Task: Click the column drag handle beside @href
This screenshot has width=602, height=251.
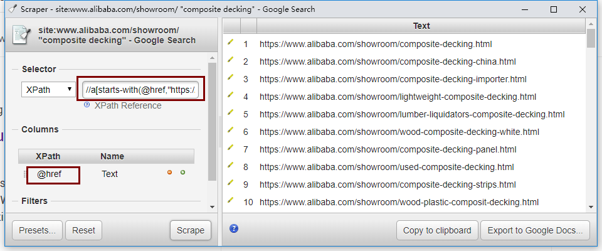Action: point(25,174)
